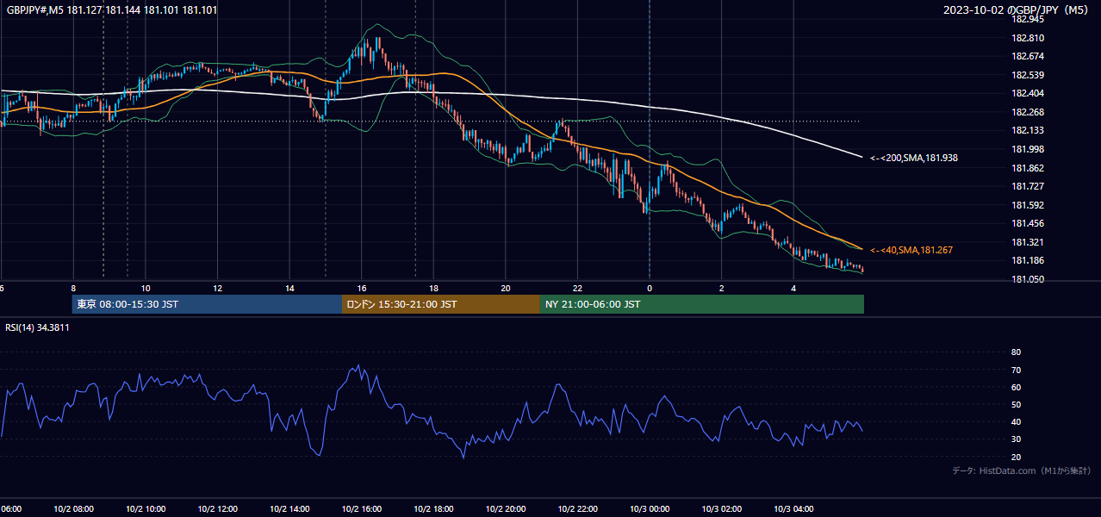
Task: Click price axis label 182.945
Action: tap(1028, 20)
